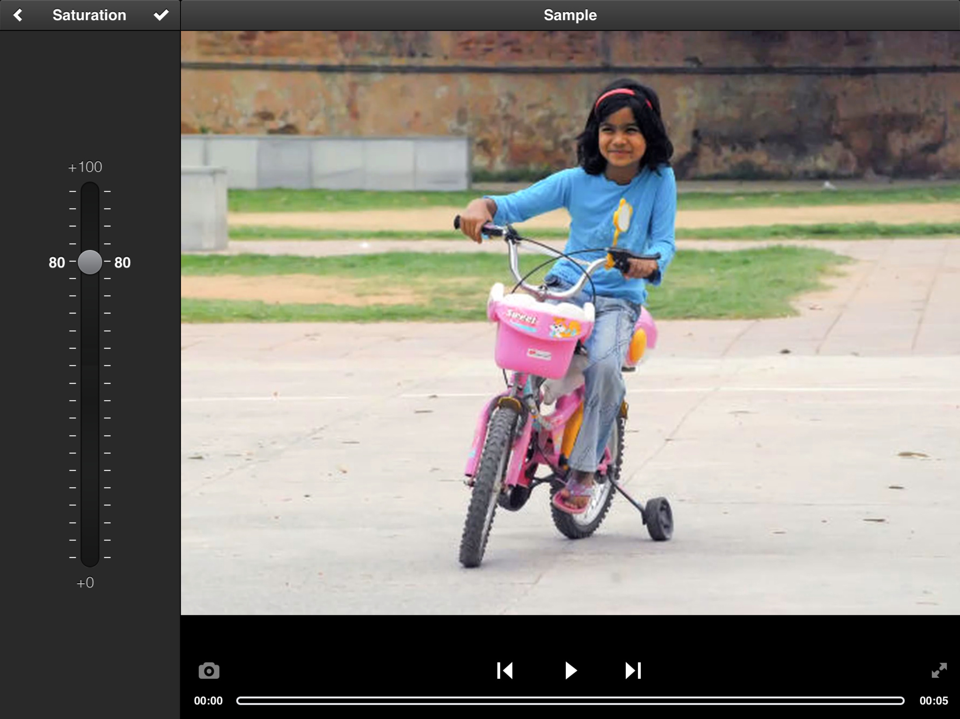Screen dimensions: 960x719
Task: Expand video to fullscreen
Action: click(x=939, y=671)
